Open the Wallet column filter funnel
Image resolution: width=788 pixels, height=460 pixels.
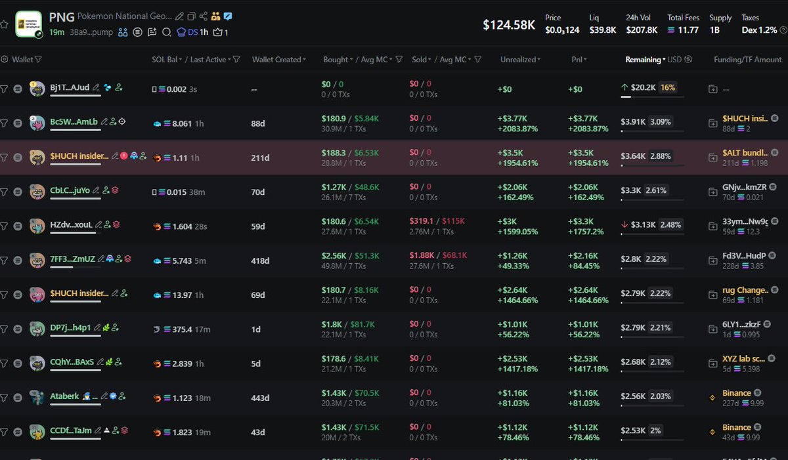(x=38, y=60)
